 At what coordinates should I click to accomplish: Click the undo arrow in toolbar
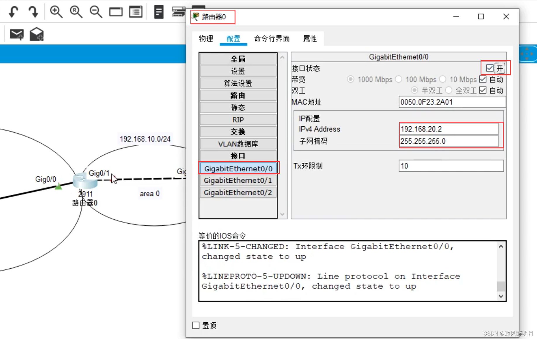13,12
